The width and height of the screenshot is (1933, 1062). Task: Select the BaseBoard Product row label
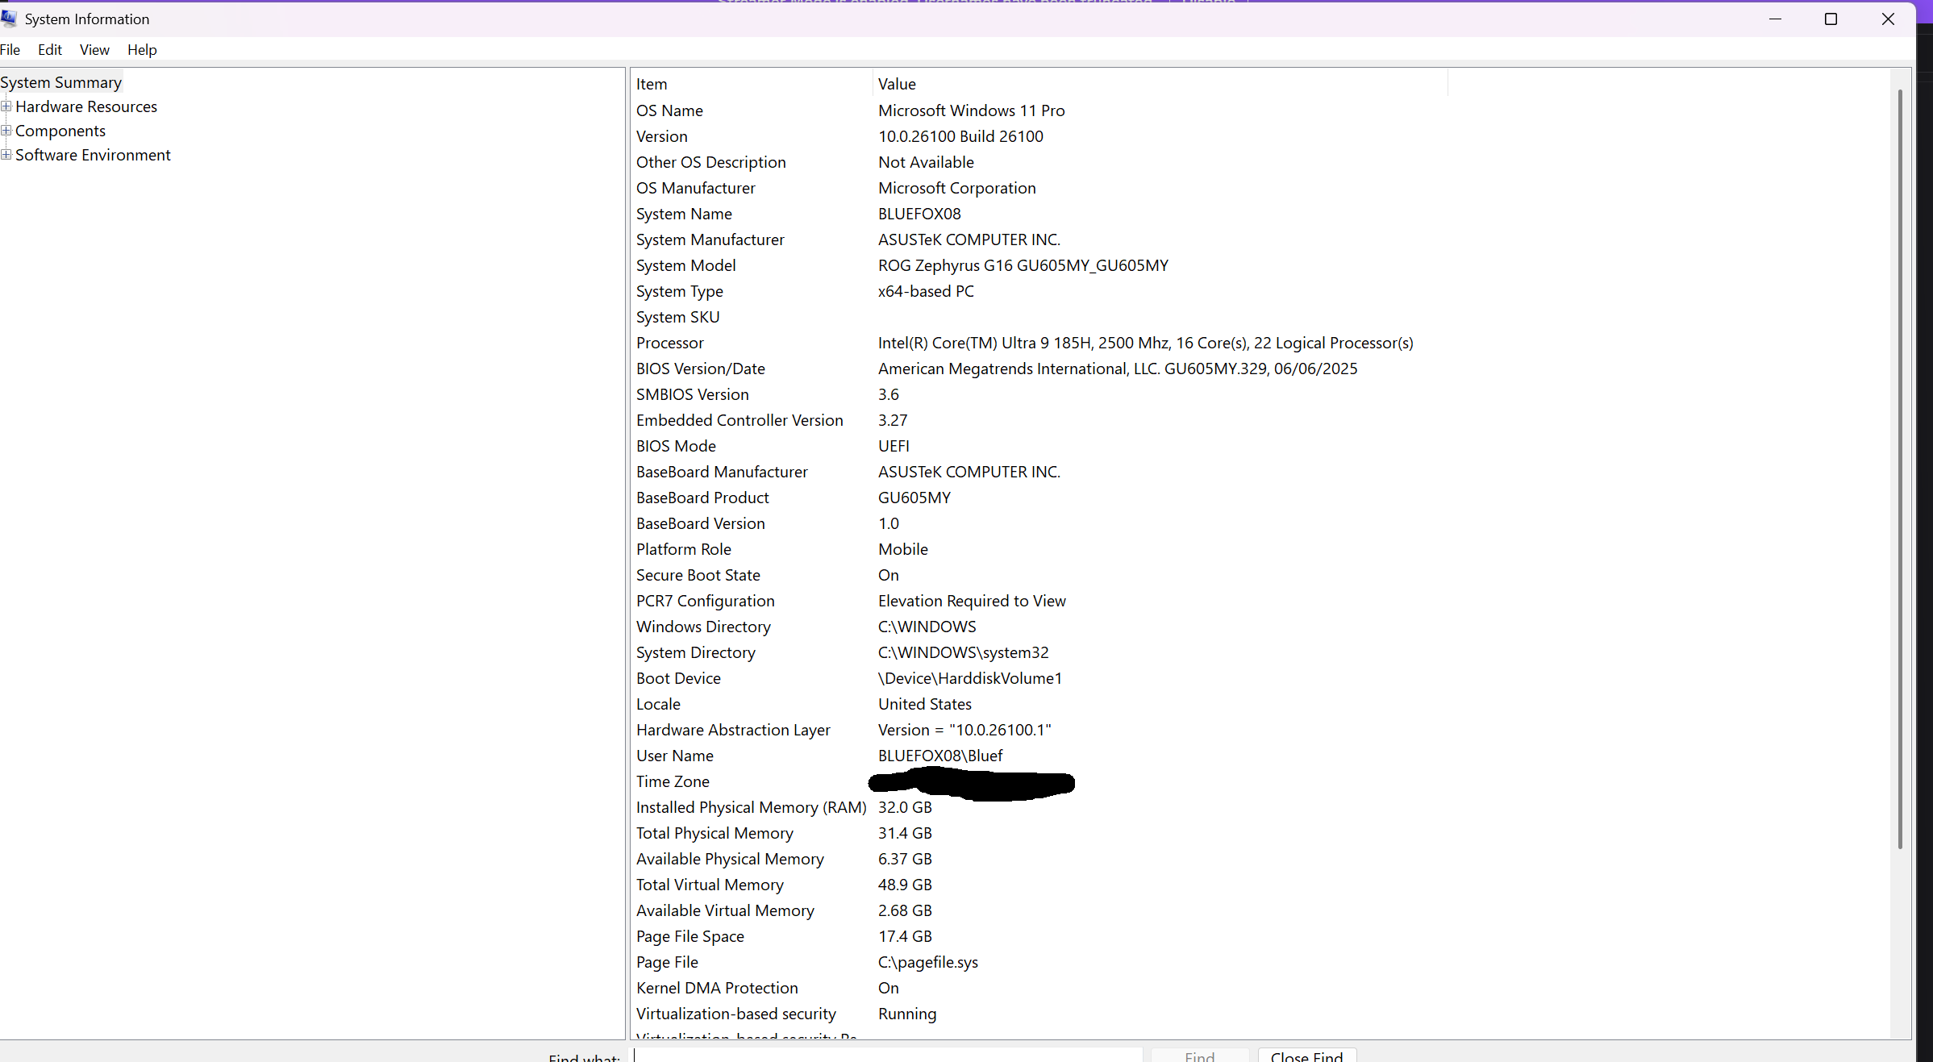coord(702,498)
